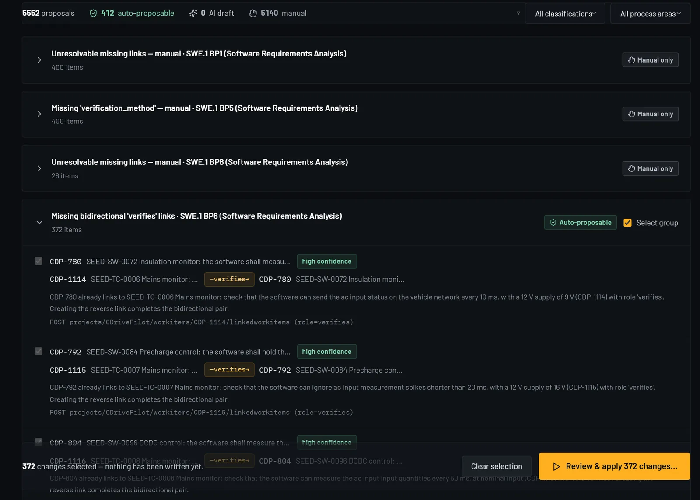Image resolution: width=700 pixels, height=500 pixels.
Task: Filter by 0 AI draft count
Action: point(212,14)
